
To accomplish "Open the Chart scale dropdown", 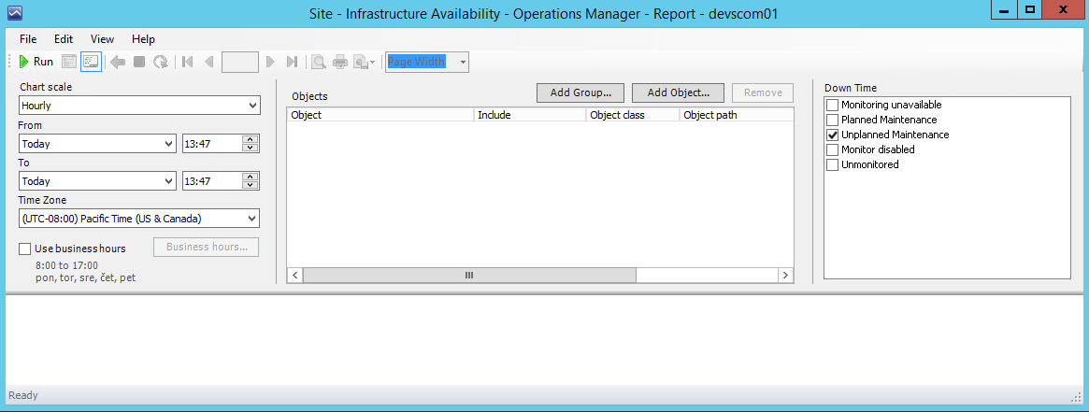I will click(x=138, y=107).
